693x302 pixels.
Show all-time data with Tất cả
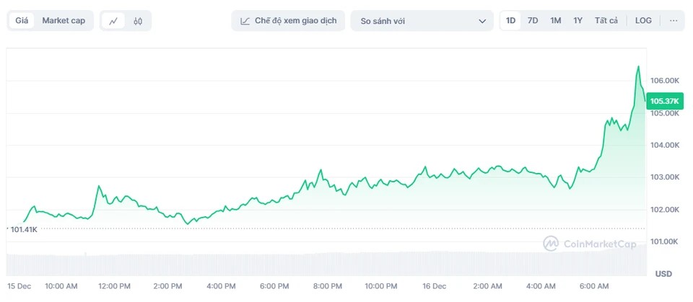pyautogui.click(x=606, y=20)
